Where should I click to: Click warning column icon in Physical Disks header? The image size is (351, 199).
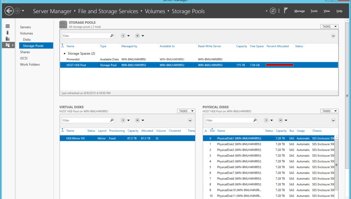pos(206,131)
